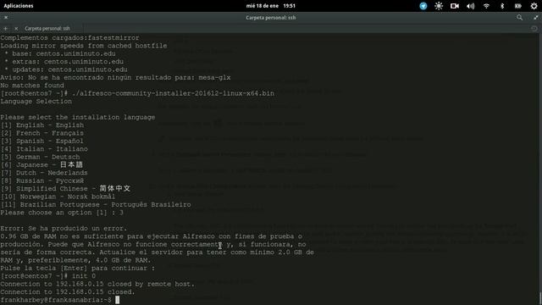Image resolution: width=542 pixels, height=305 pixels.
Task: Open the volume indicator
Action: pyautogui.click(x=471, y=6)
